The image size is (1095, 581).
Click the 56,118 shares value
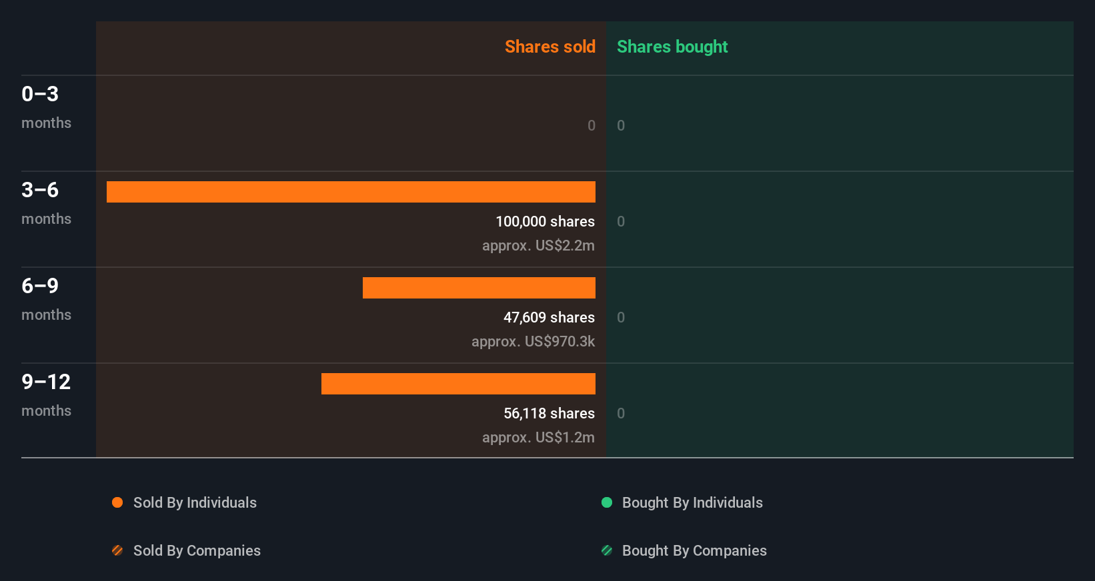549,413
